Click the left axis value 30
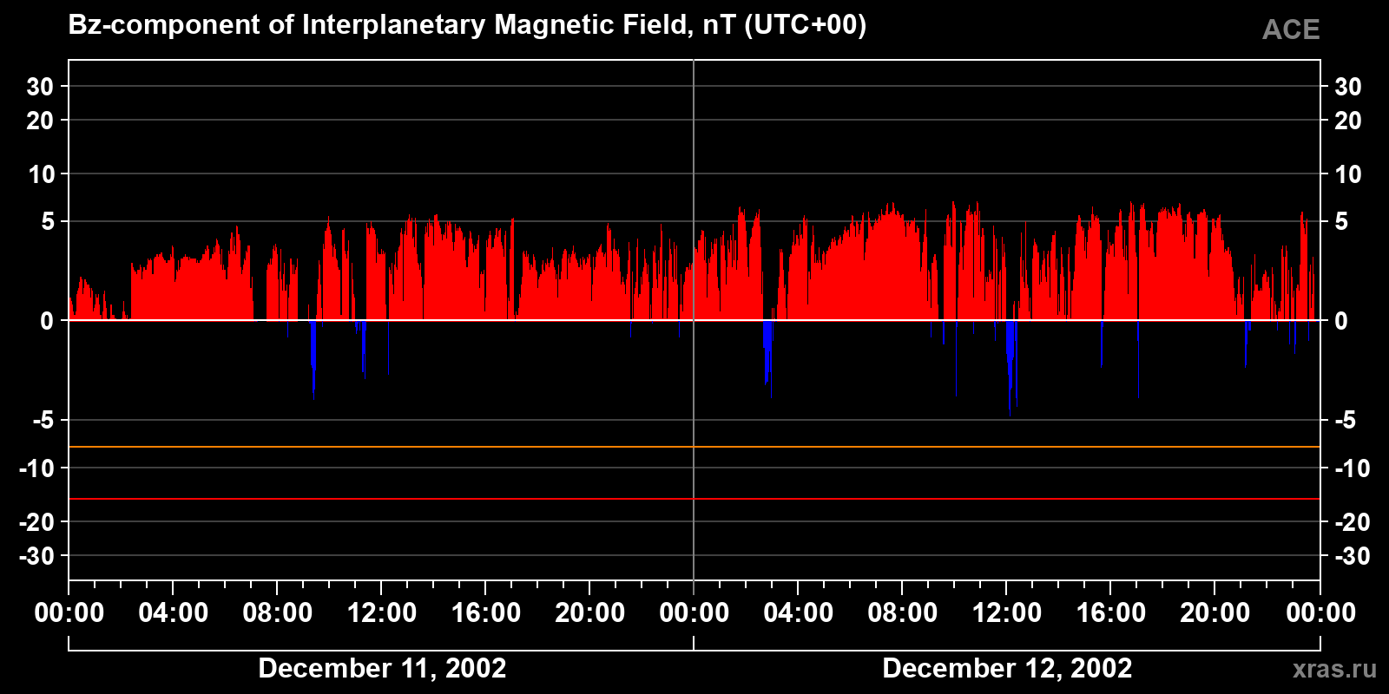The width and height of the screenshot is (1389, 694). (x=40, y=86)
